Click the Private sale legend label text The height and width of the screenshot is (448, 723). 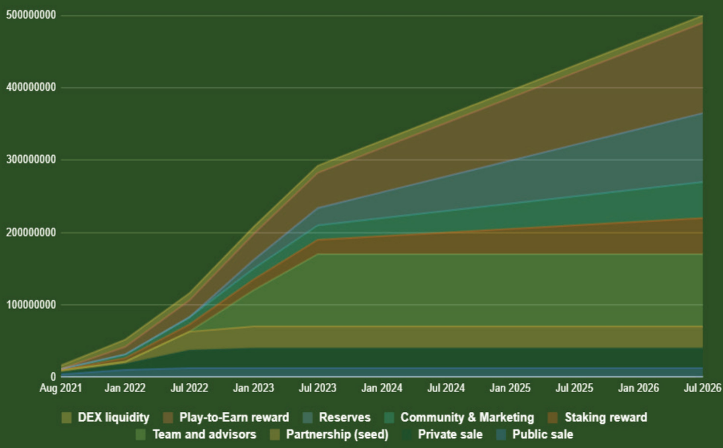click(x=451, y=434)
